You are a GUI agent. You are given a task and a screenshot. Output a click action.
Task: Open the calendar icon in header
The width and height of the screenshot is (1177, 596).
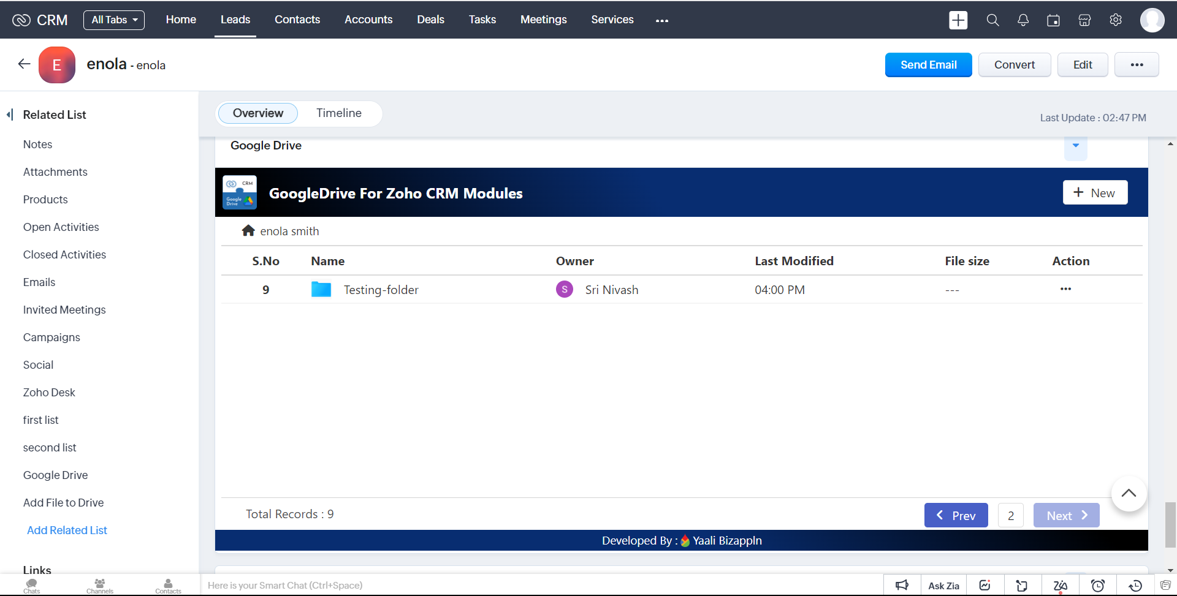1053,20
